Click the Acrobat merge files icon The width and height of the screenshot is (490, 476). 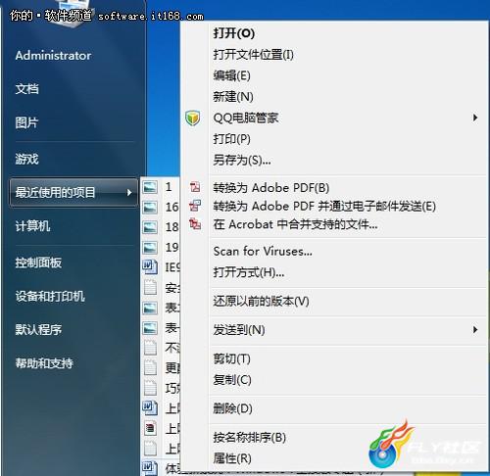(x=195, y=224)
